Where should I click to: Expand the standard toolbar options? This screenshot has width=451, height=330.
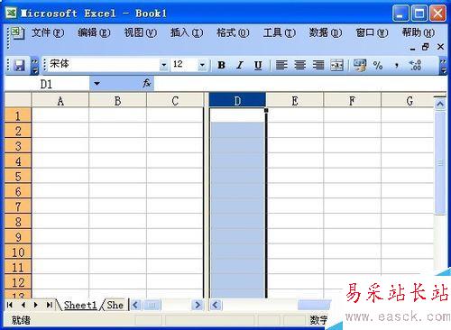pyautogui.click(x=35, y=66)
